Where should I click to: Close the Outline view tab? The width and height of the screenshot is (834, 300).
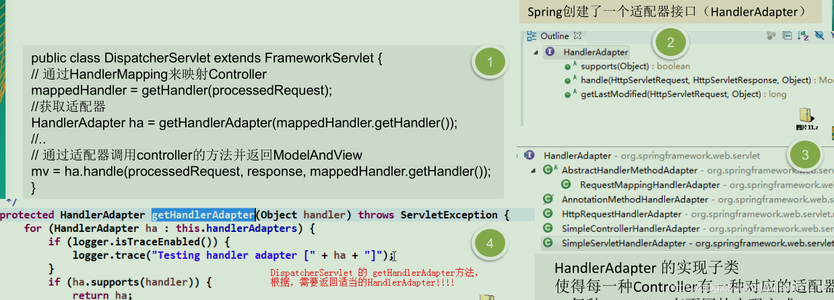pos(577,36)
